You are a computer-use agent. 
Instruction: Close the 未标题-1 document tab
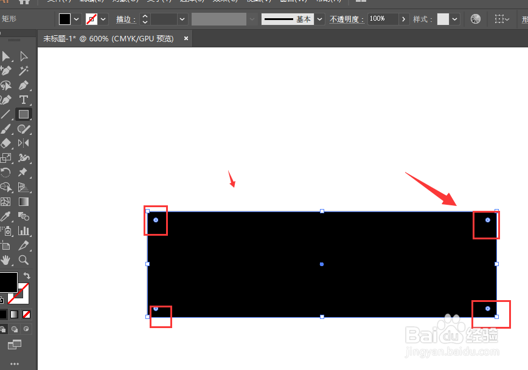(x=186, y=39)
